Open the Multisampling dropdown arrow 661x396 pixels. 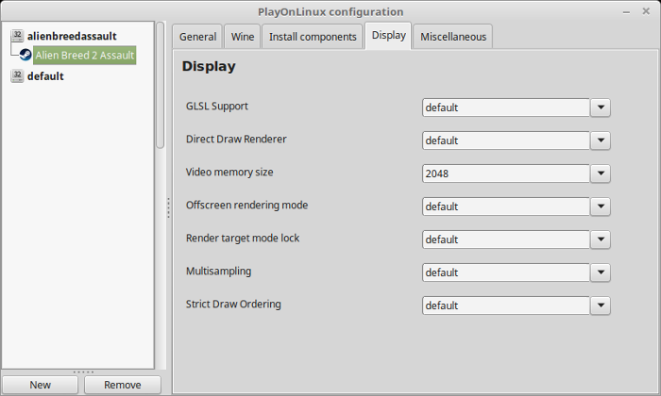601,272
